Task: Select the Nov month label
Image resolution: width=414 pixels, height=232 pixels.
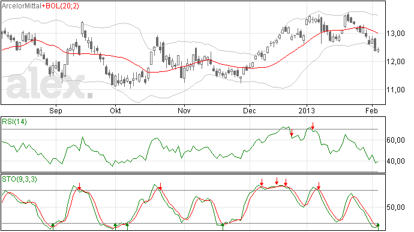Action: (x=184, y=110)
